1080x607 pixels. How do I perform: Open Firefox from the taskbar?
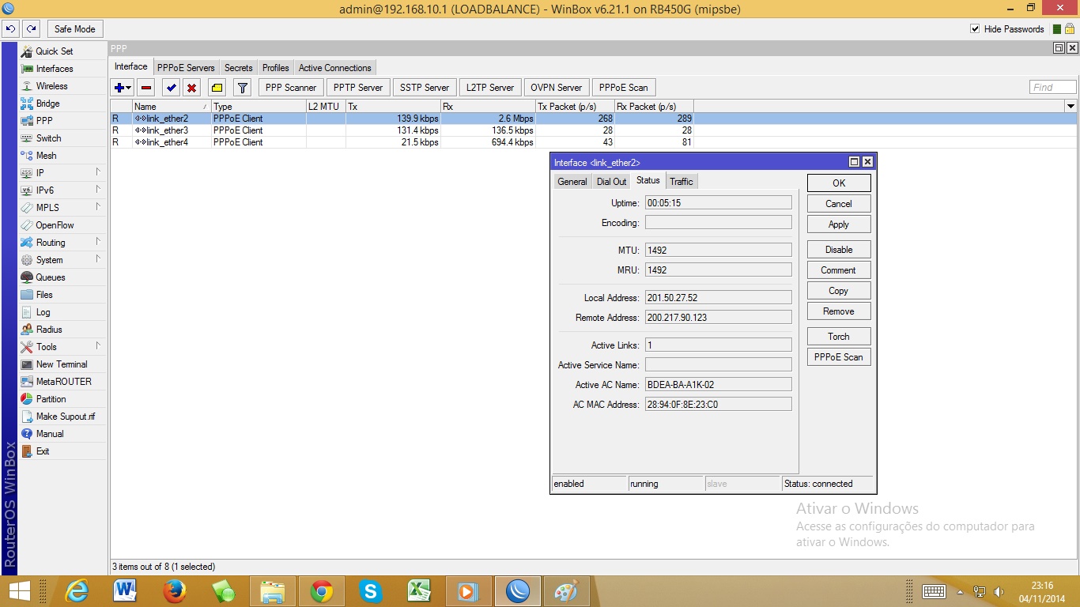coord(175,591)
